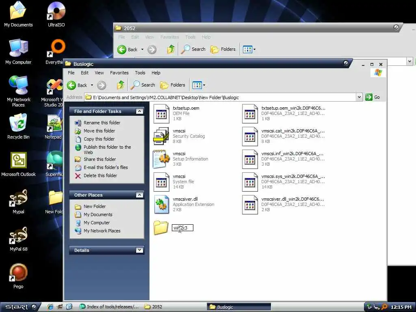The width and height of the screenshot is (416, 312).
Task: Open My Network Places under Other Places
Action: pyautogui.click(x=102, y=231)
